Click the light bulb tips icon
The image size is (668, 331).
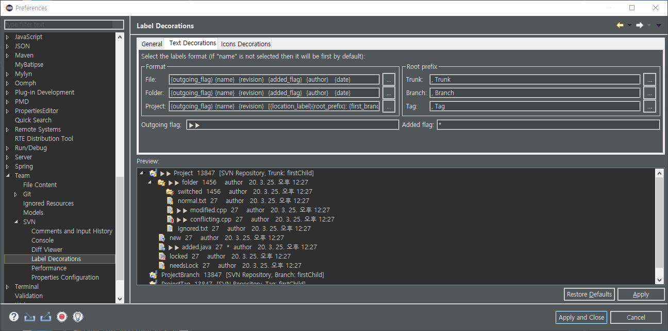tap(78, 317)
